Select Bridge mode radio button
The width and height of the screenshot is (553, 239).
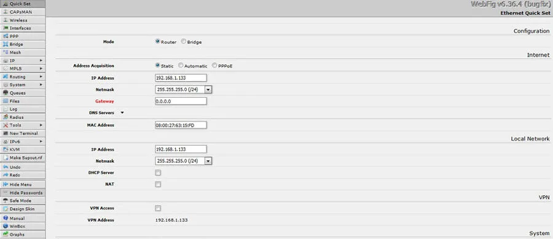pos(183,41)
